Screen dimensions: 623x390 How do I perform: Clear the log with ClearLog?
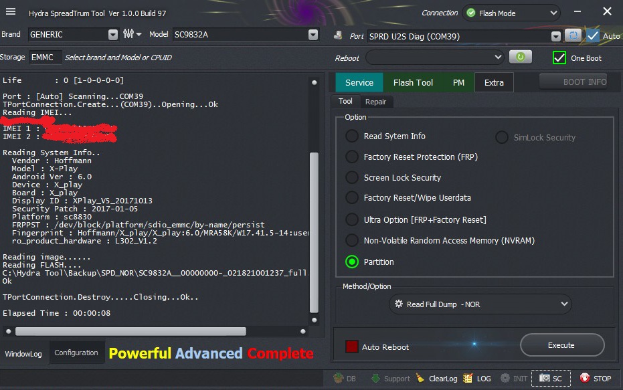tap(436, 379)
